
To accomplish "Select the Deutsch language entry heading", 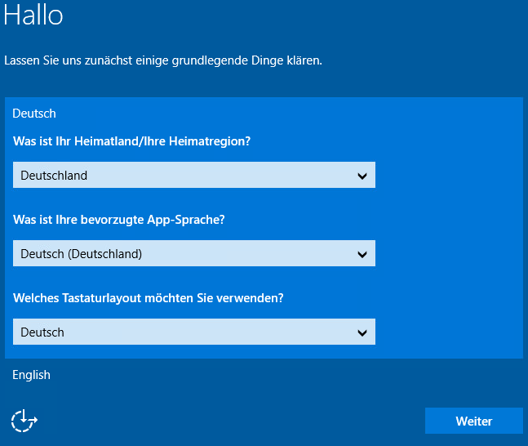I will pos(34,114).
